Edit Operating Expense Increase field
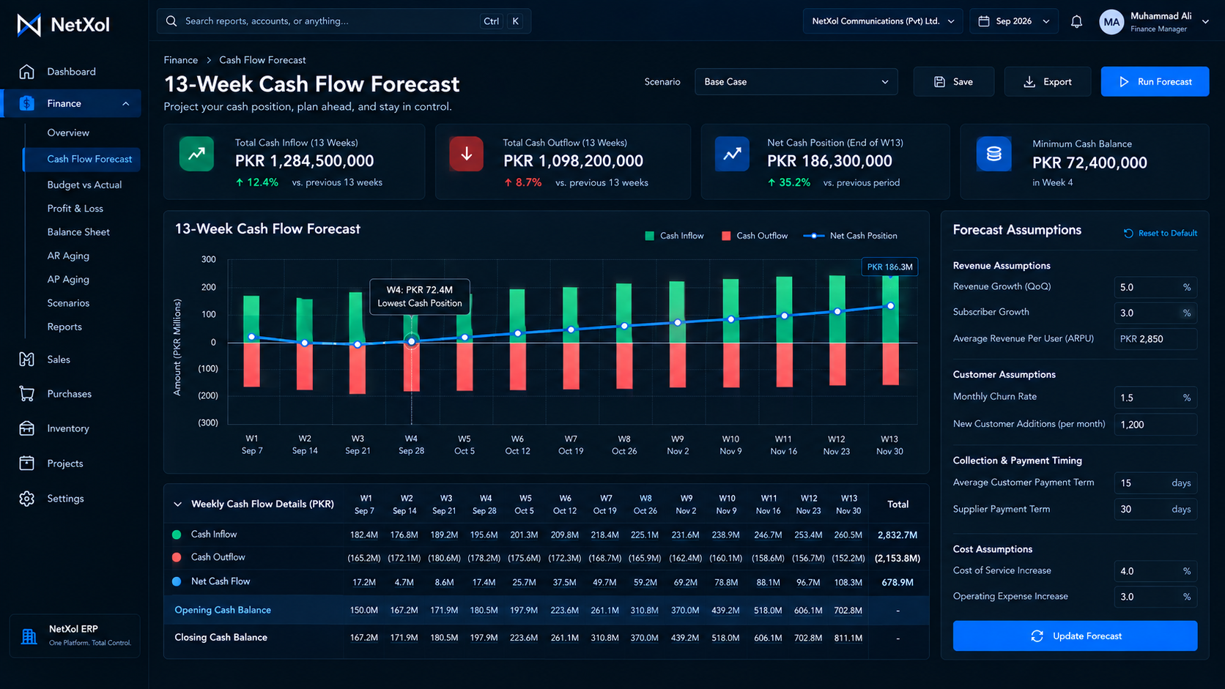The image size is (1225, 689). click(1155, 597)
